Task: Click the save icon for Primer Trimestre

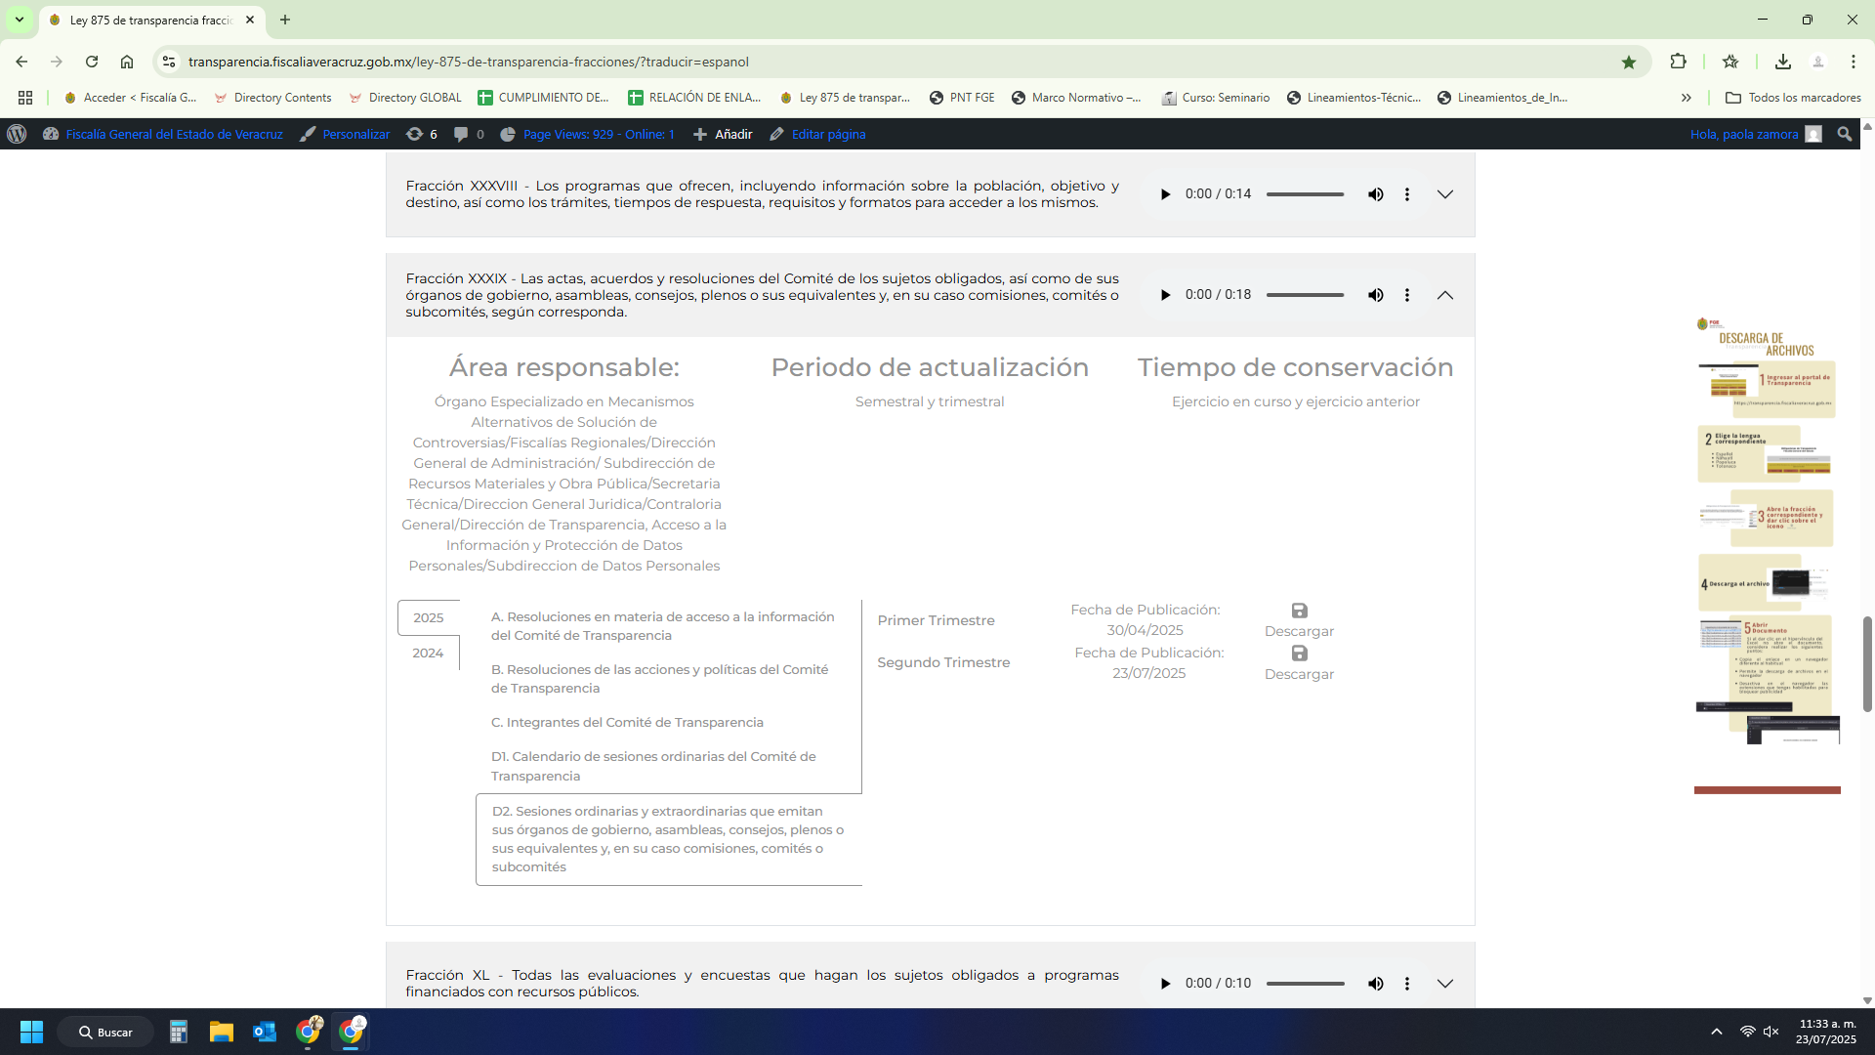Action: tap(1299, 611)
